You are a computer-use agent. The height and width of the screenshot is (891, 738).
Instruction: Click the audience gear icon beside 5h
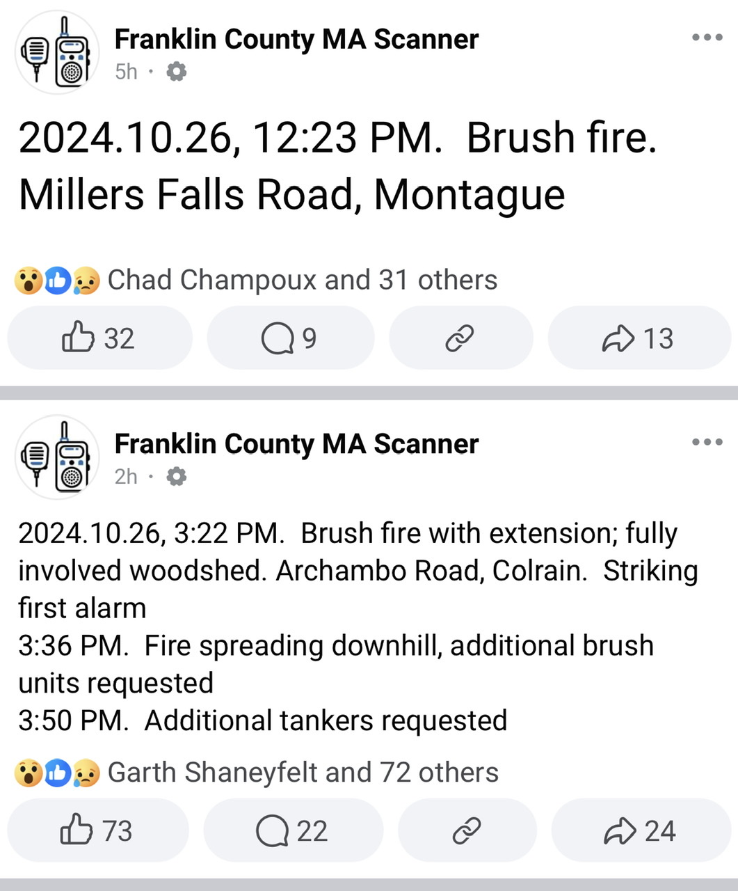(177, 72)
